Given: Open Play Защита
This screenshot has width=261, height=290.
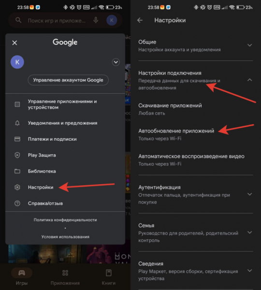Looking at the screenshot, I should click(x=65, y=155).
